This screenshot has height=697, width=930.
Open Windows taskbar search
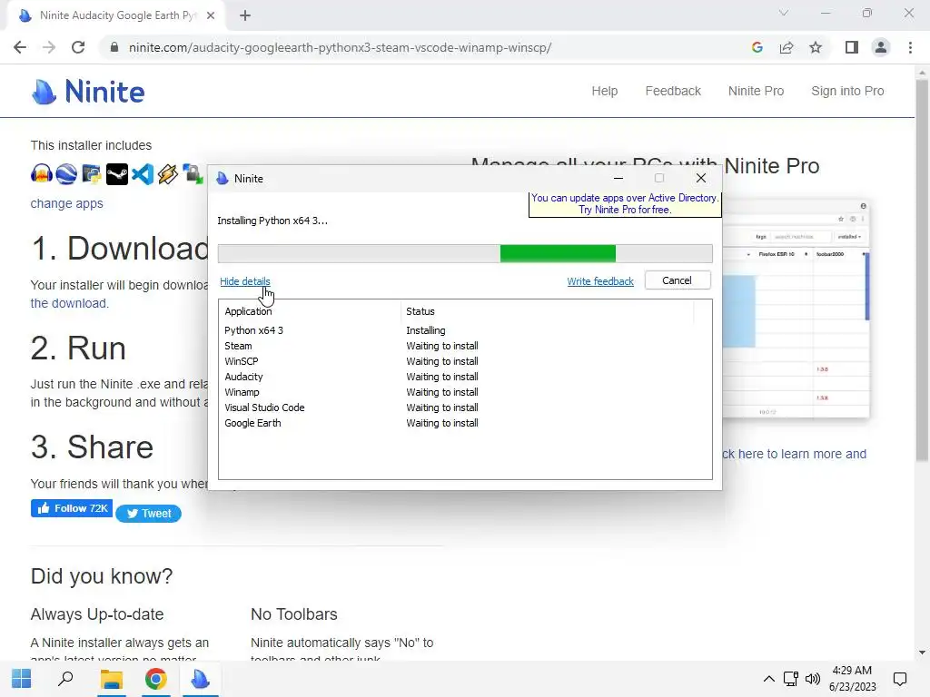(x=65, y=679)
